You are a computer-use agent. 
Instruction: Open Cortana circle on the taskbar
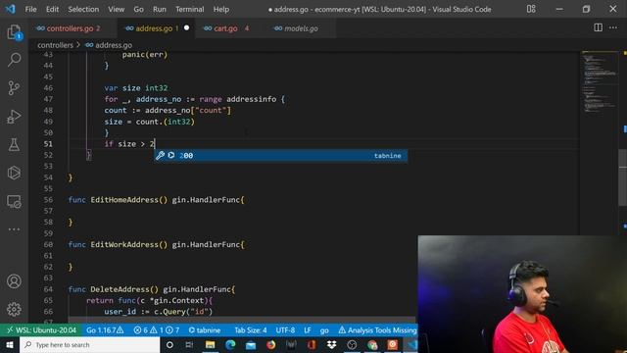pos(169,344)
